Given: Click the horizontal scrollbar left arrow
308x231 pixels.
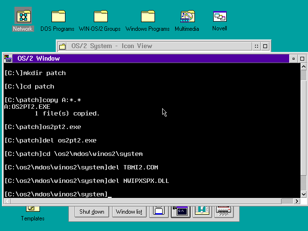Looking at the screenshot, I should click(8, 201).
